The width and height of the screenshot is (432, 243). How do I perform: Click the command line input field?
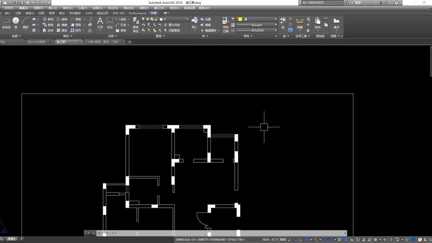click(219, 233)
